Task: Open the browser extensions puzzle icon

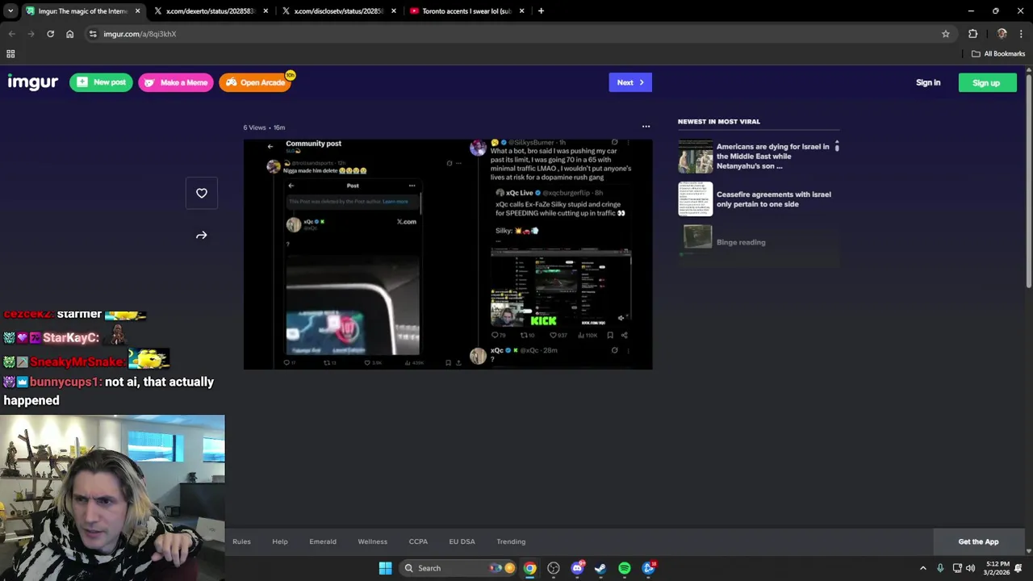Action: pos(972,34)
